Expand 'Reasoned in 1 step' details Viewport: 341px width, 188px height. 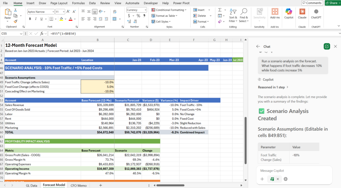pos(273,87)
